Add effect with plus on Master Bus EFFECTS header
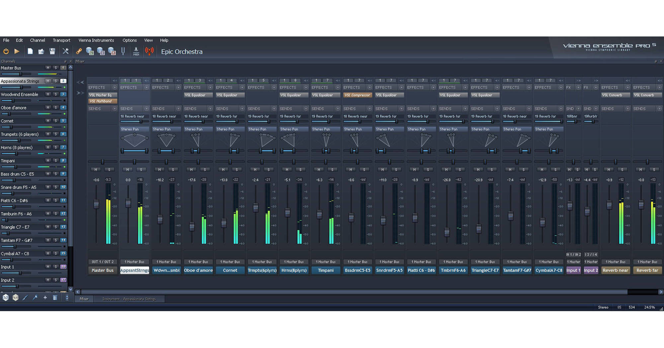The image size is (664, 348). tap(115, 87)
